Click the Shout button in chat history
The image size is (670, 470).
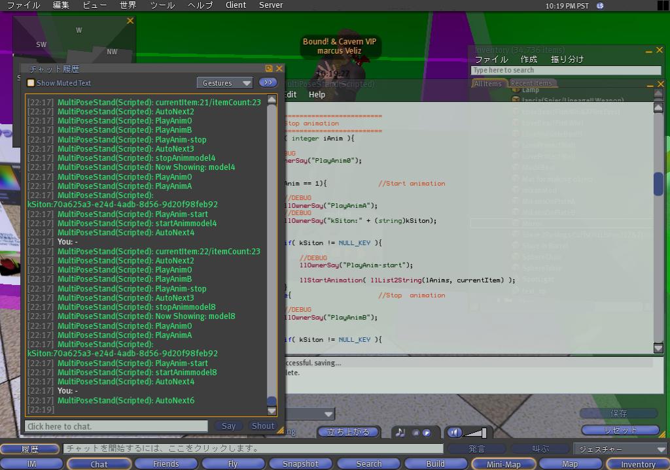click(263, 426)
